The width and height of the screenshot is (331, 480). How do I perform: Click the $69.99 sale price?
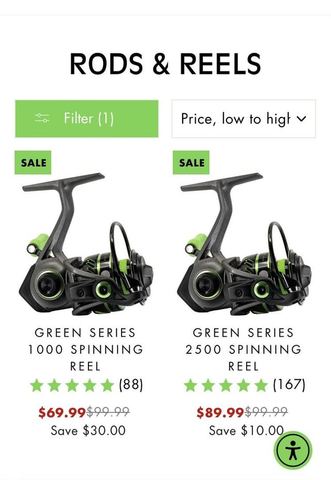(x=62, y=412)
